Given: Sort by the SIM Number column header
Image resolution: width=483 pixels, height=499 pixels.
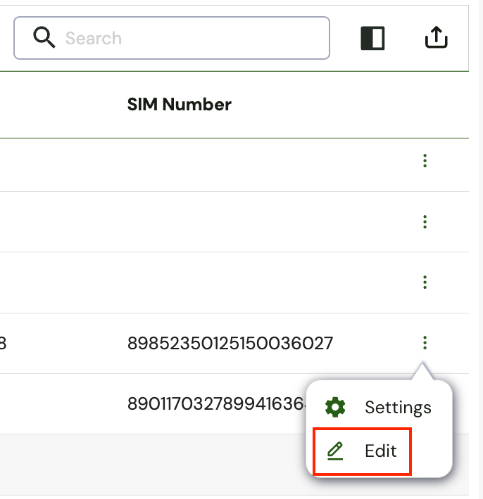Looking at the screenshot, I should click(179, 105).
